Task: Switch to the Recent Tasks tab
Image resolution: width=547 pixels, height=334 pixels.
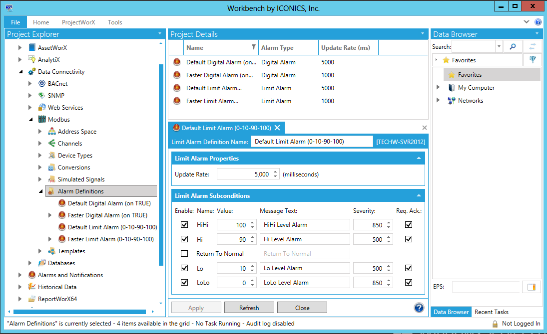Action: click(x=491, y=312)
